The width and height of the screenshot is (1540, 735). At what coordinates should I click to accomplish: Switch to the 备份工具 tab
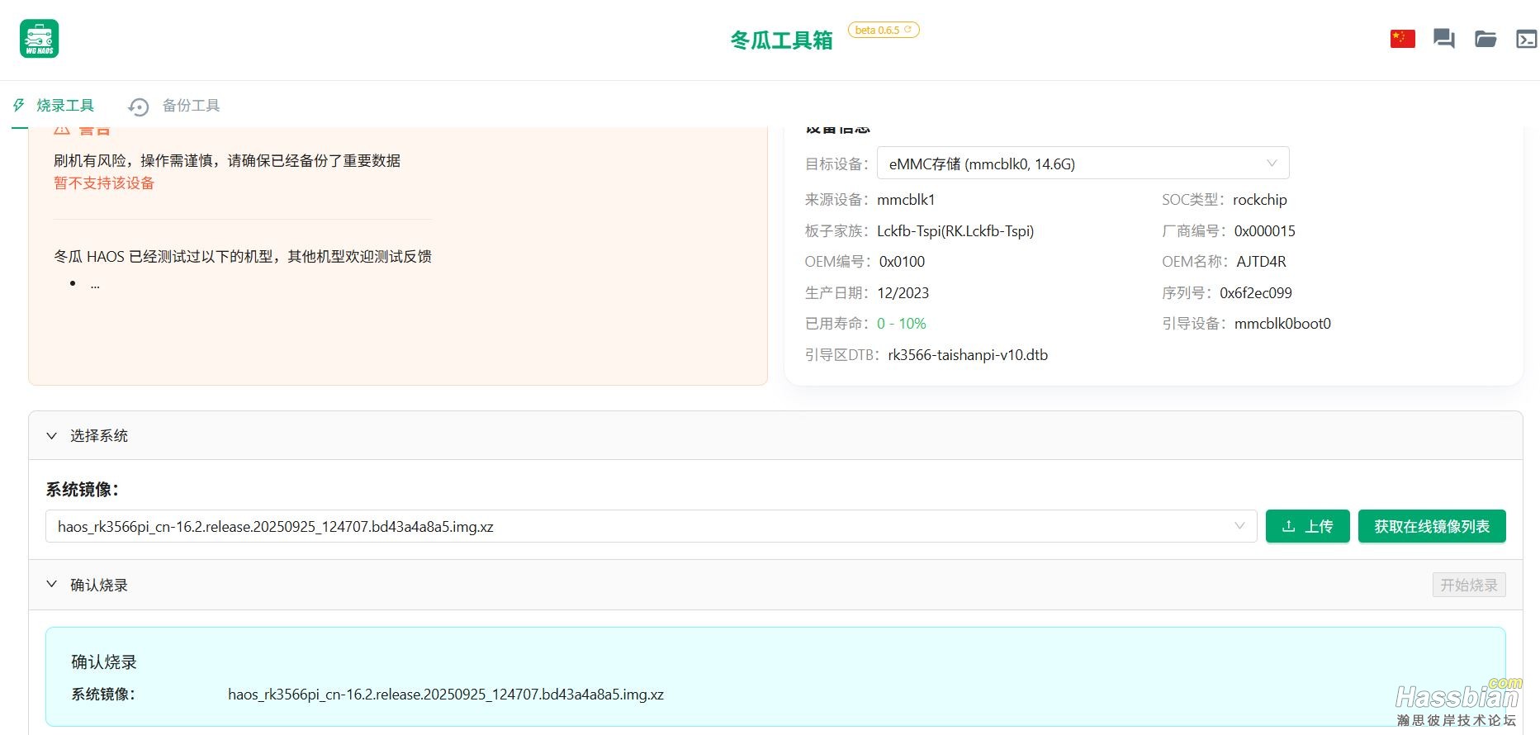tap(191, 106)
